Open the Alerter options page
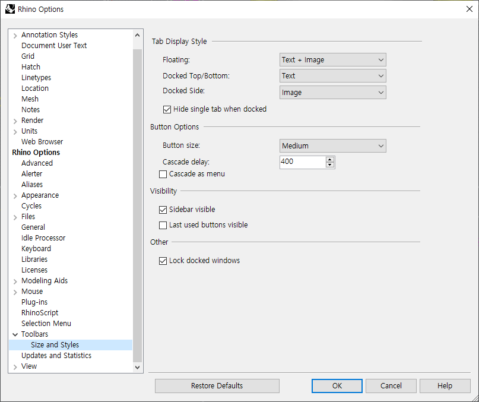The width and height of the screenshot is (479, 402). click(x=32, y=174)
